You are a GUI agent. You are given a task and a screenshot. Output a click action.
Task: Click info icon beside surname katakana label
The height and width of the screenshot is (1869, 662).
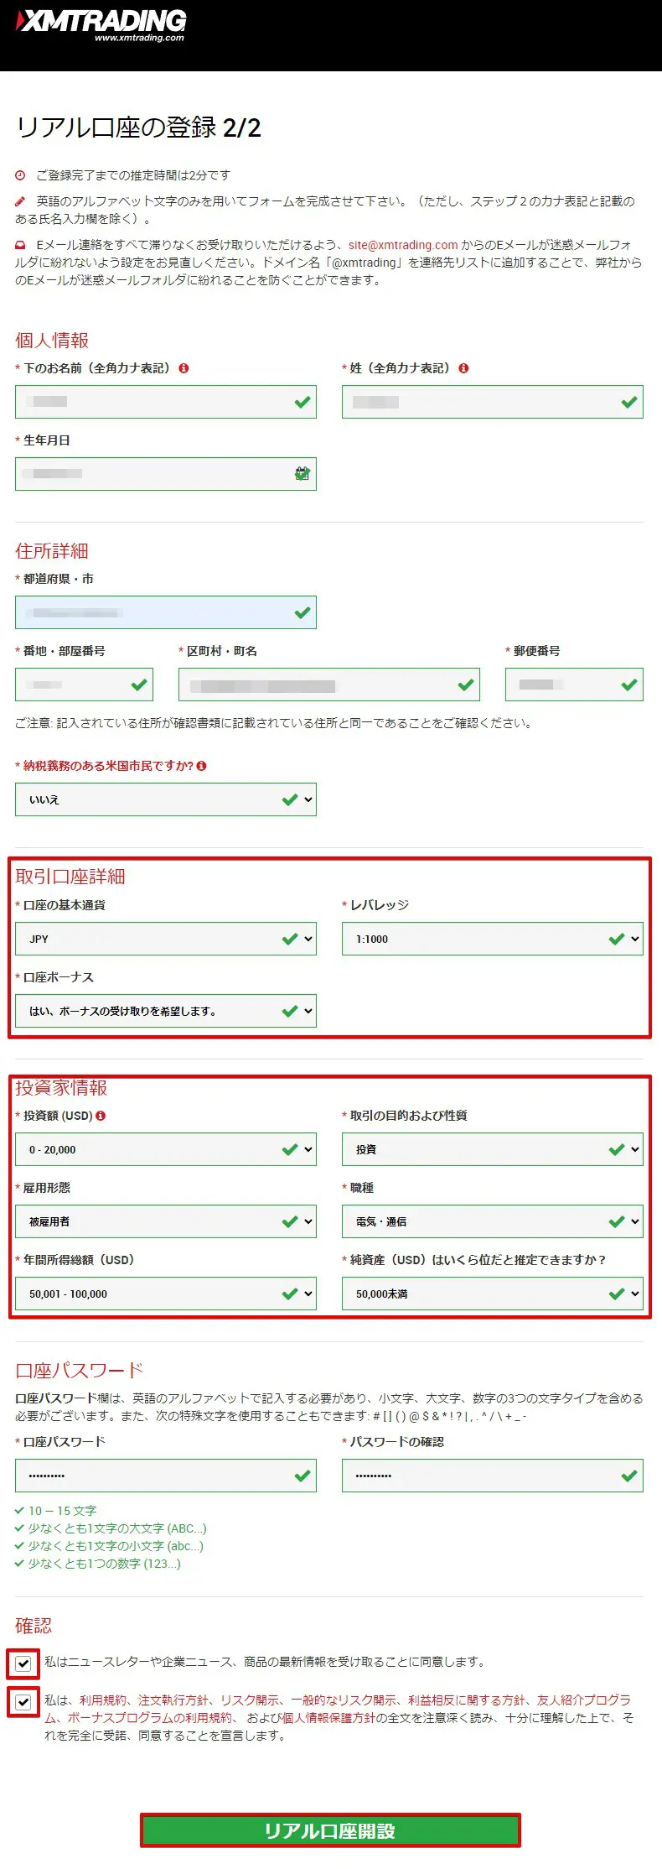click(464, 368)
